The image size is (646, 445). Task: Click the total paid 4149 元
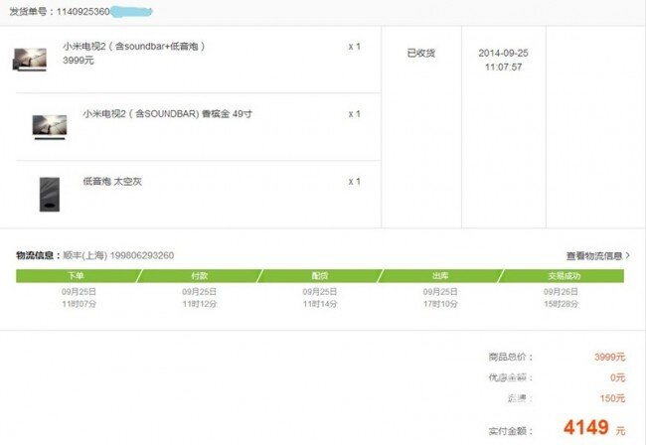[594, 428]
